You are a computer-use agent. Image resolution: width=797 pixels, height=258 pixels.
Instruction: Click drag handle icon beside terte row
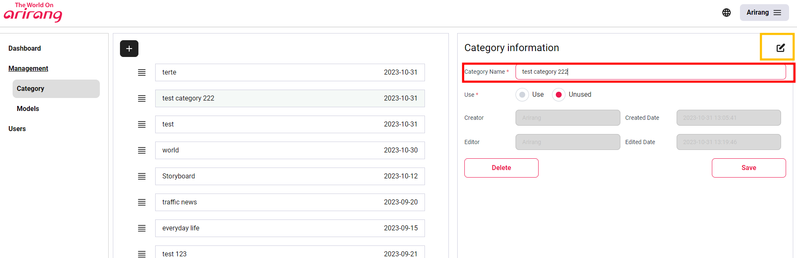point(142,72)
